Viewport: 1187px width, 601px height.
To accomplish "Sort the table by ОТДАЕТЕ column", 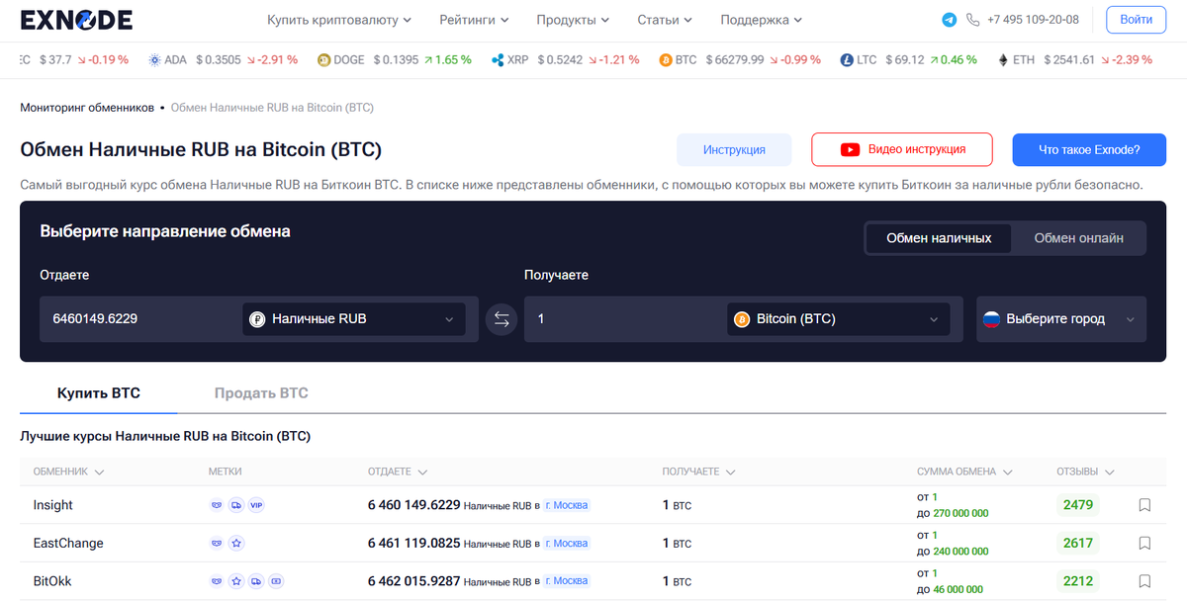I will coord(397,472).
